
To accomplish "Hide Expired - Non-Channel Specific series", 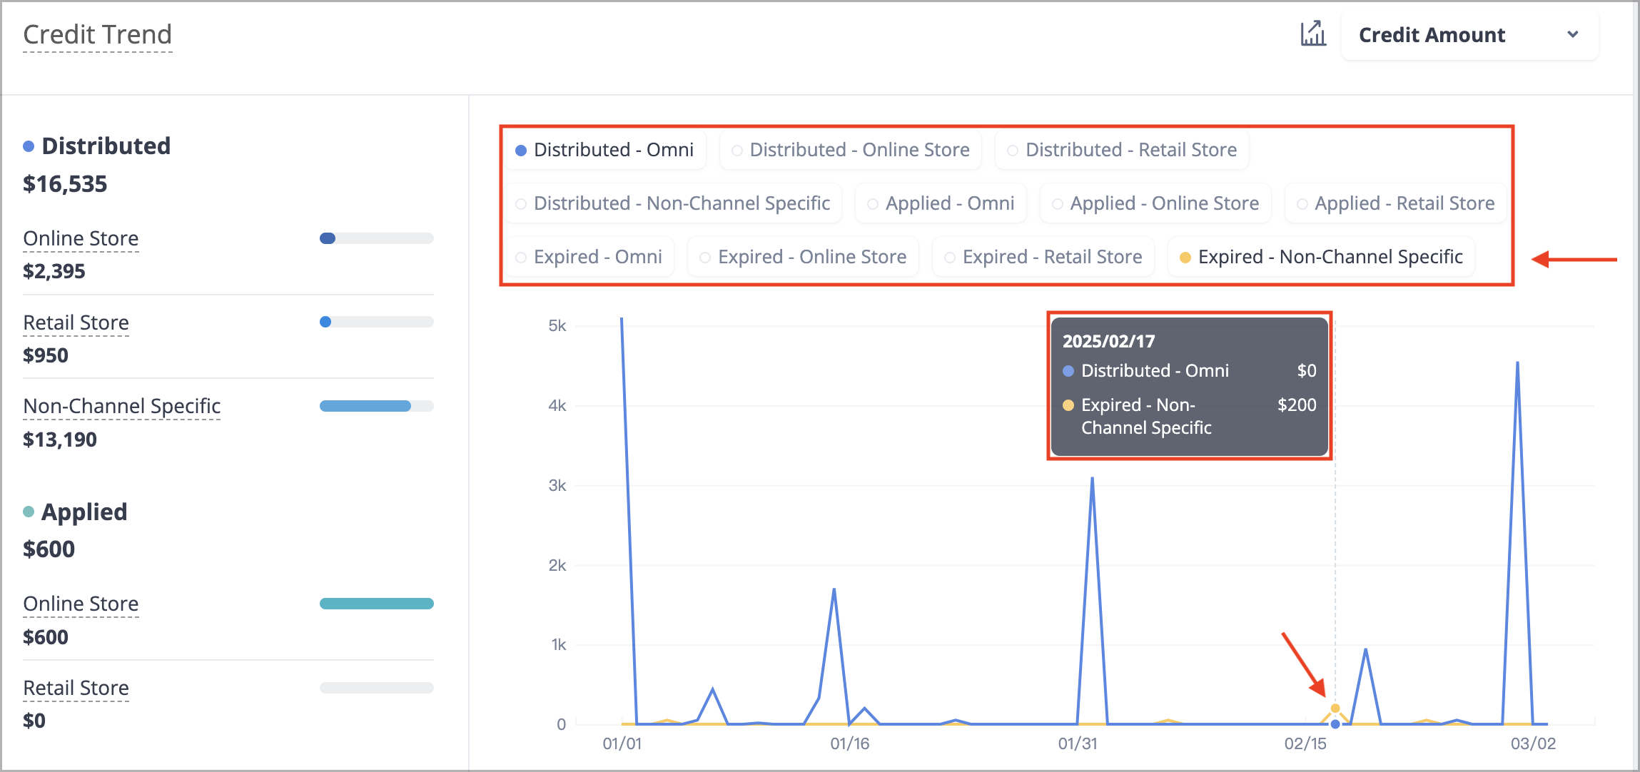I will (1321, 257).
